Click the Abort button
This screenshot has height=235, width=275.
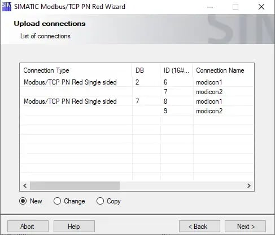point(28,227)
